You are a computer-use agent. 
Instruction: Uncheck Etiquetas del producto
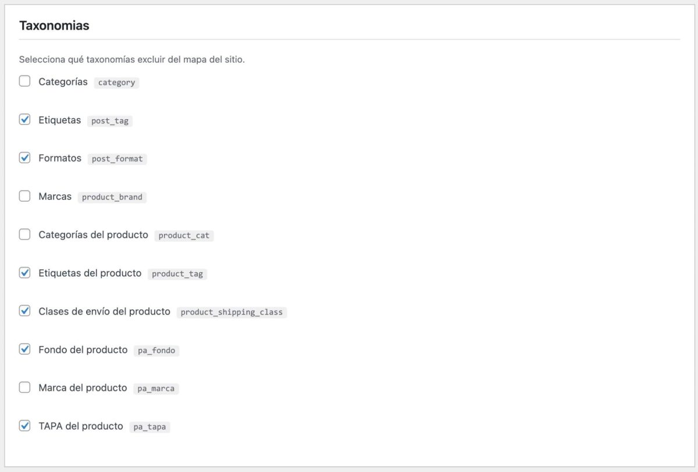coord(24,272)
